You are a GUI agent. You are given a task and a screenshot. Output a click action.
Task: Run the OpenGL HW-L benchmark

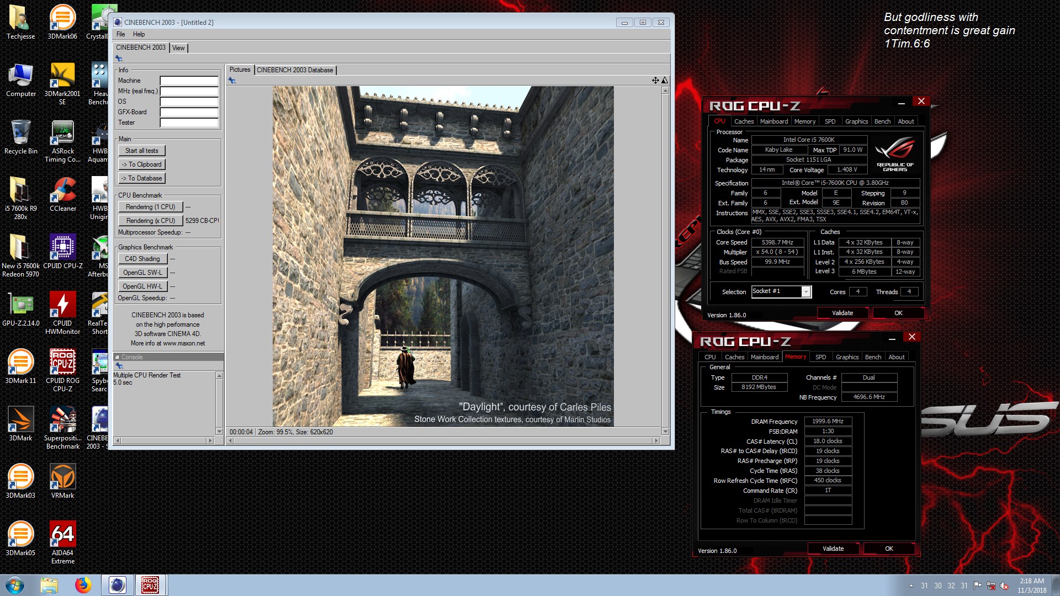pos(142,286)
